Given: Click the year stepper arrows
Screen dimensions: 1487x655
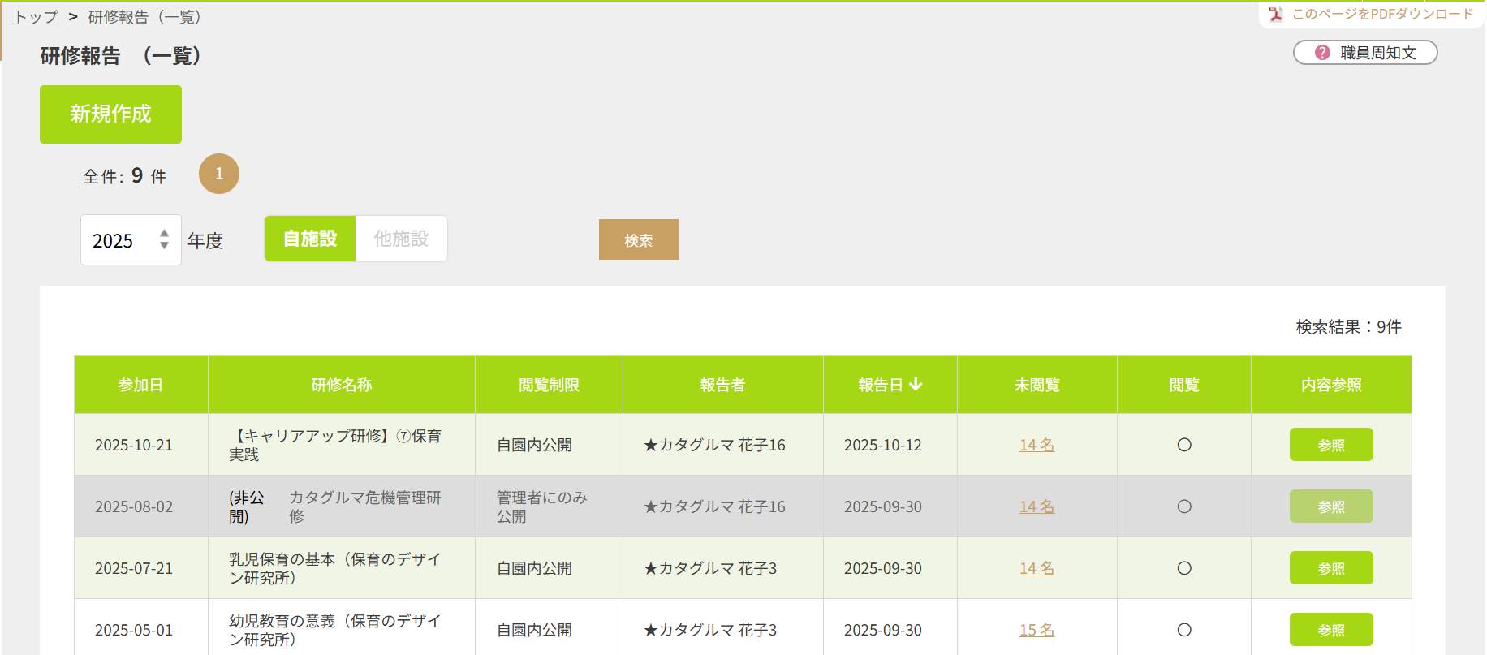Looking at the screenshot, I should click(x=164, y=239).
